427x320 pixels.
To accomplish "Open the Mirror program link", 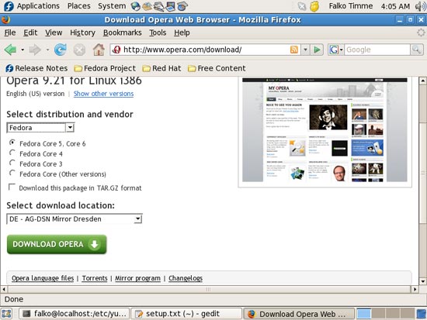I will coord(137,278).
